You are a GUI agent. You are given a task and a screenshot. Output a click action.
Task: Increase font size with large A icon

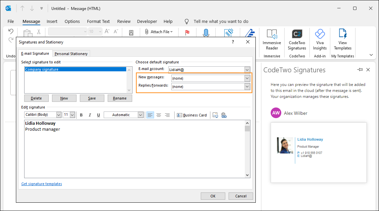click(x=107, y=32)
